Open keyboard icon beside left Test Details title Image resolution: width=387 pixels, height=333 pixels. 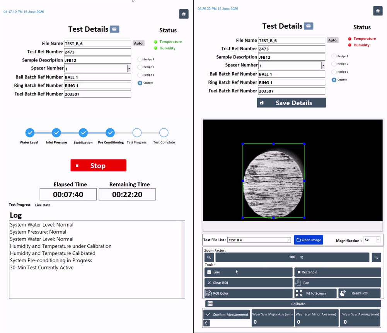[x=114, y=29]
